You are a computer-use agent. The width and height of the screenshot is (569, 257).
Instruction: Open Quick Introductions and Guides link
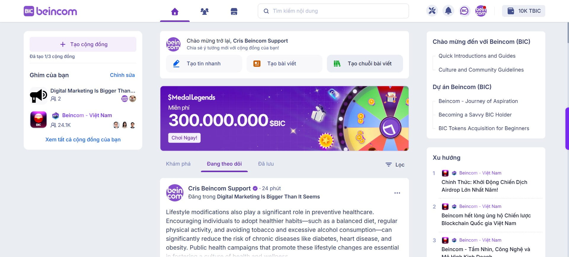coord(477,56)
